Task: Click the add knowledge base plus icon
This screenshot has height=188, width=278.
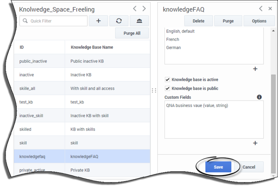Action: (98, 21)
